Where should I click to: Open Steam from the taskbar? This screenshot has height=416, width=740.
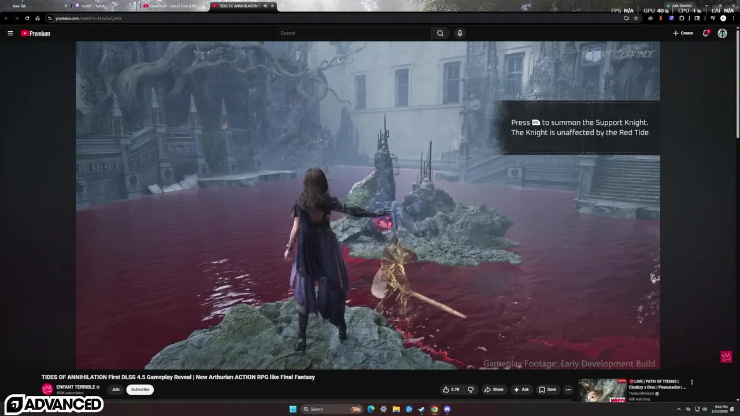pyautogui.click(x=421, y=409)
